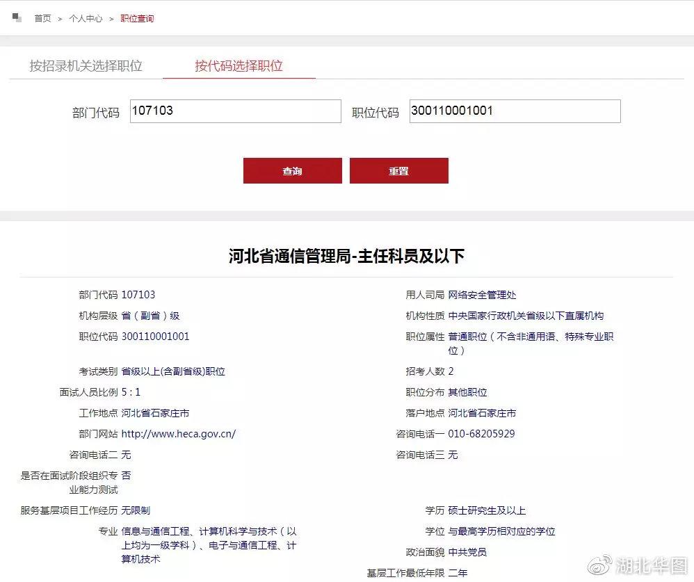Click 是否在面试阶段组织专业能力测试 value 否

(126, 476)
